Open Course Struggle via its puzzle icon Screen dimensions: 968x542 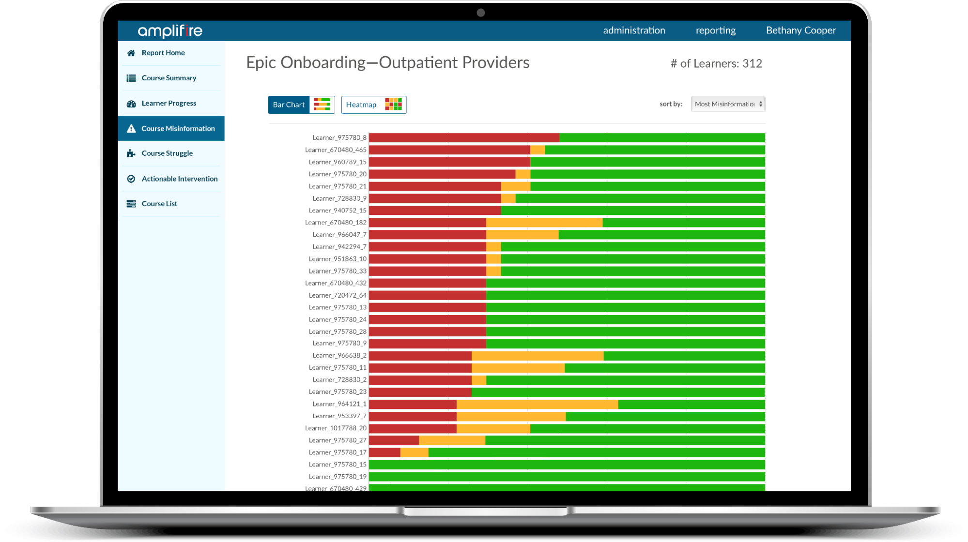click(x=130, y=153)
